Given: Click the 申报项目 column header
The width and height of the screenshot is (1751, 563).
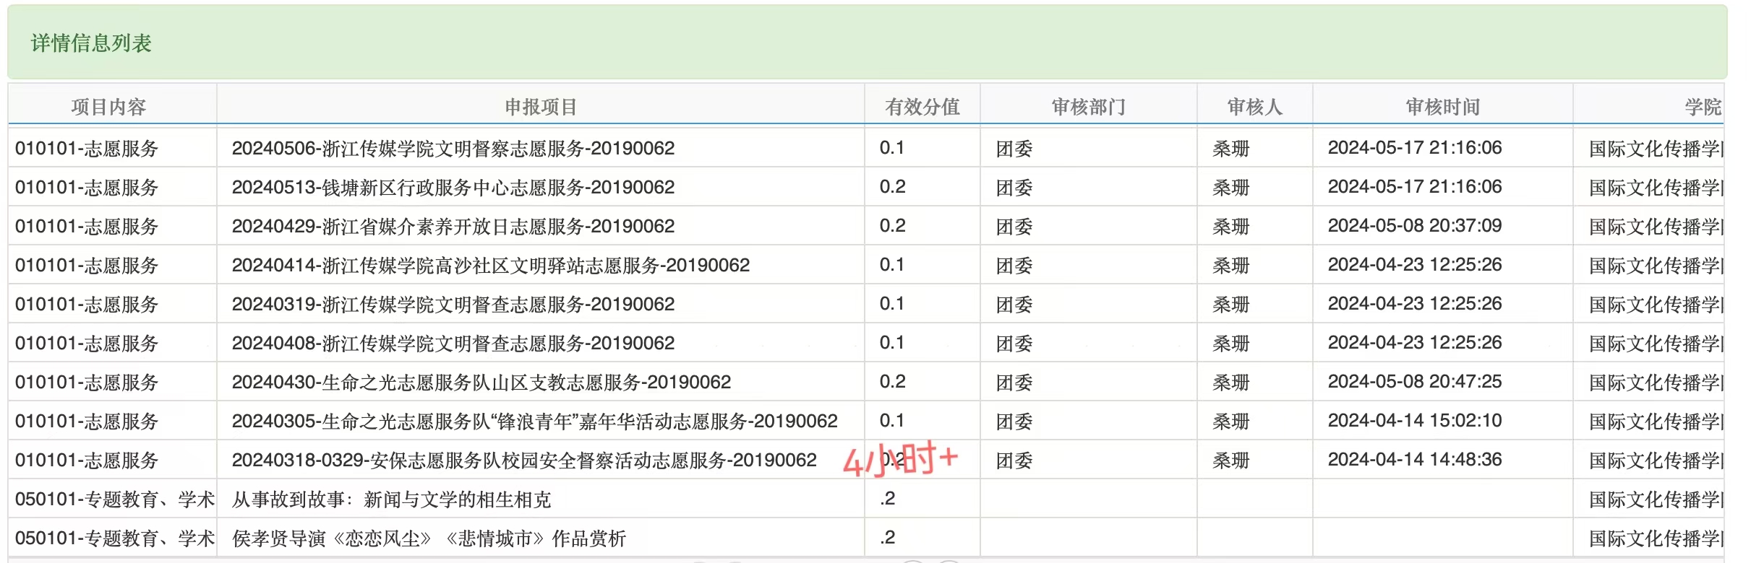Looking at the screenshot, I should coord(540,107).
